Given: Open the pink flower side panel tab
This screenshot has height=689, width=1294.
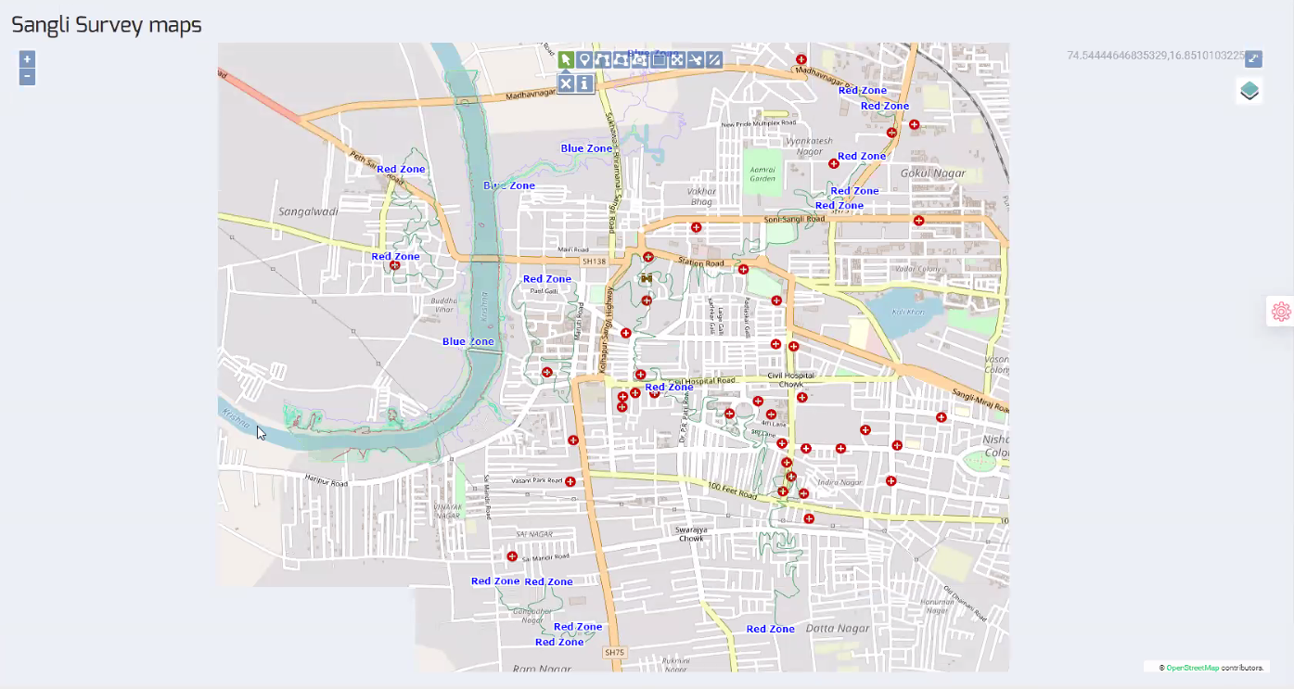Looking at the screenshot, I should coord(1281,312).
